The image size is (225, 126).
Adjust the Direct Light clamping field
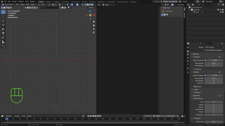(214, 122)
